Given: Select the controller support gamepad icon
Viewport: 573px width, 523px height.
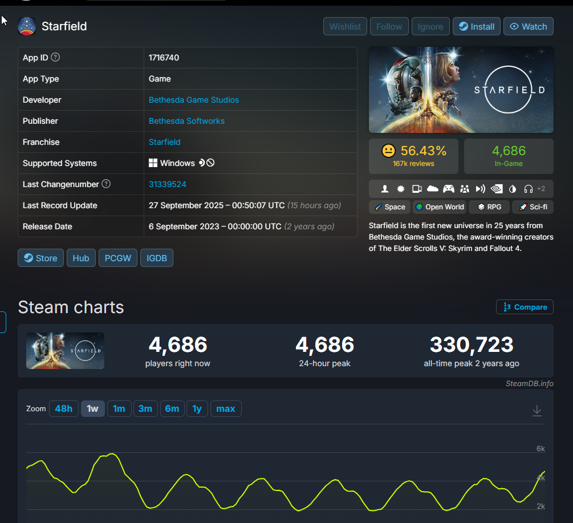Looking at the screenshot, I should coord(448,189).
